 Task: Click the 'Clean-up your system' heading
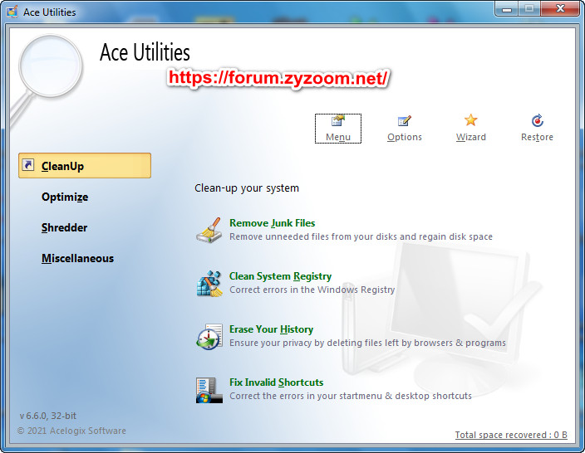(x=247, y=188)
